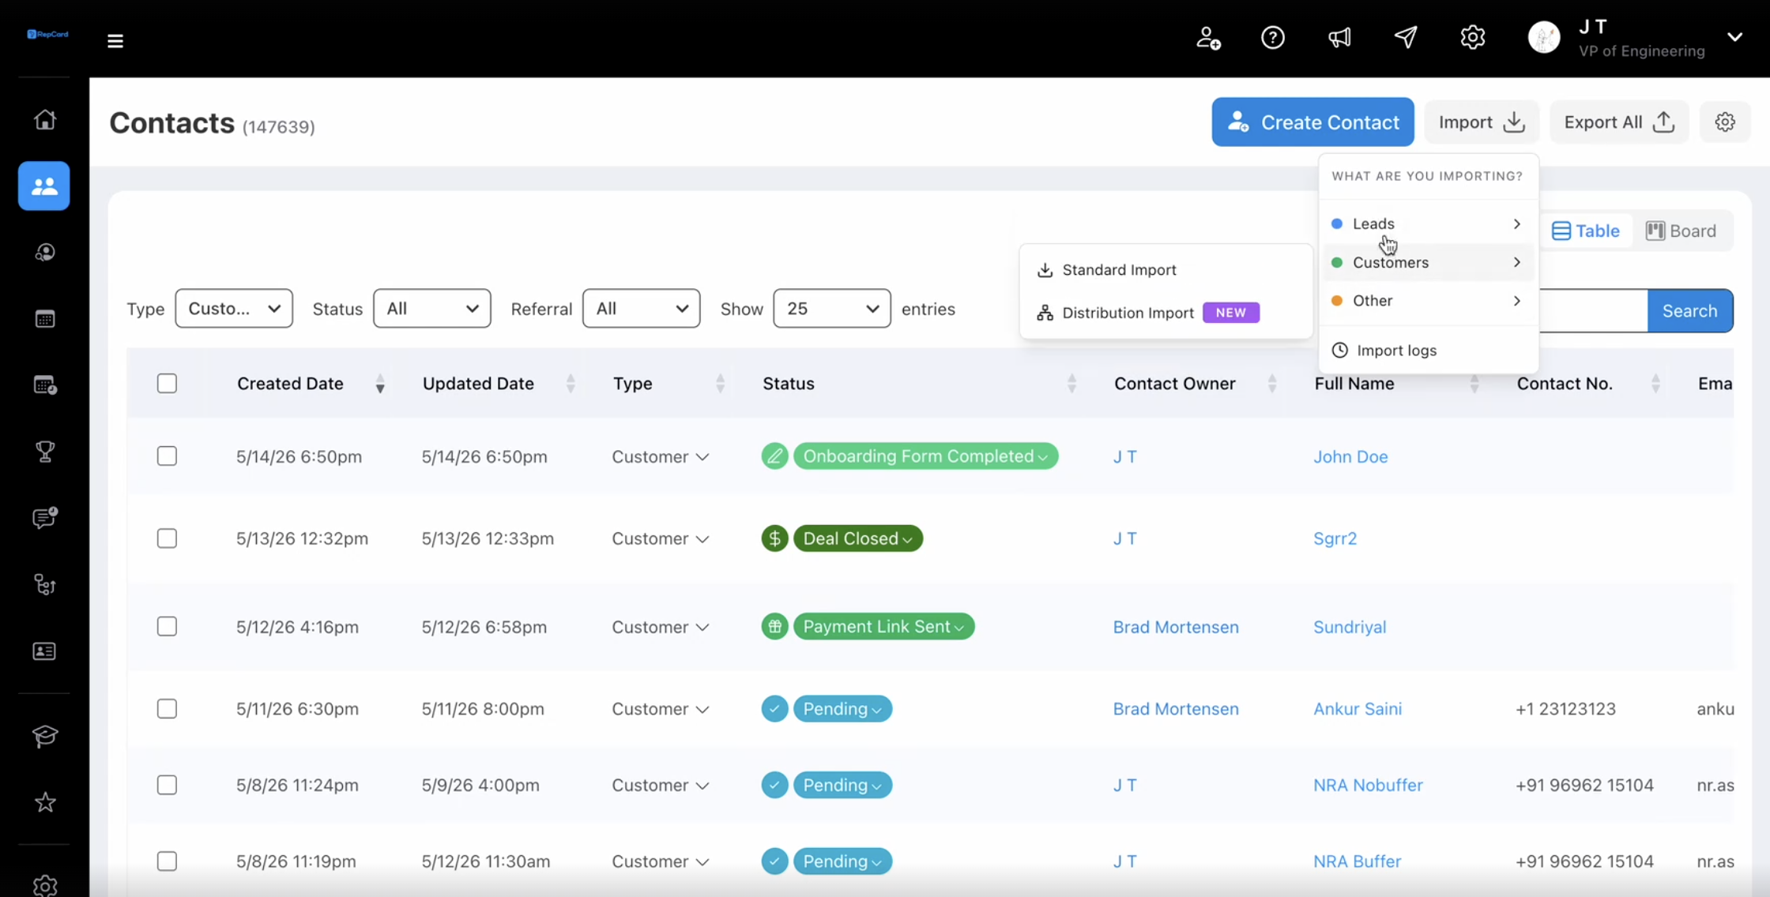
Task: Click the Create Contact button
Action: (x=1313, y=122)
